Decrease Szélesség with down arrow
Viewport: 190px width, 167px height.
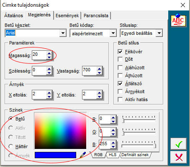pyautogui.click(x=49, y=73)
